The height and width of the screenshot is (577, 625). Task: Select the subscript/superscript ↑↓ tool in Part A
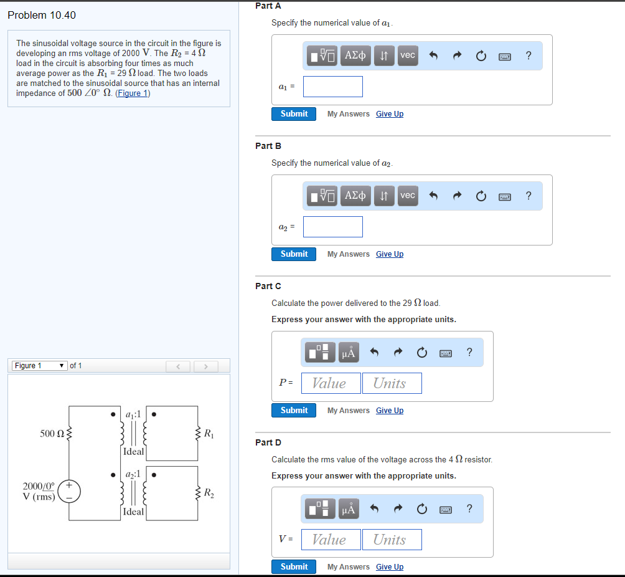click(384, 55)
